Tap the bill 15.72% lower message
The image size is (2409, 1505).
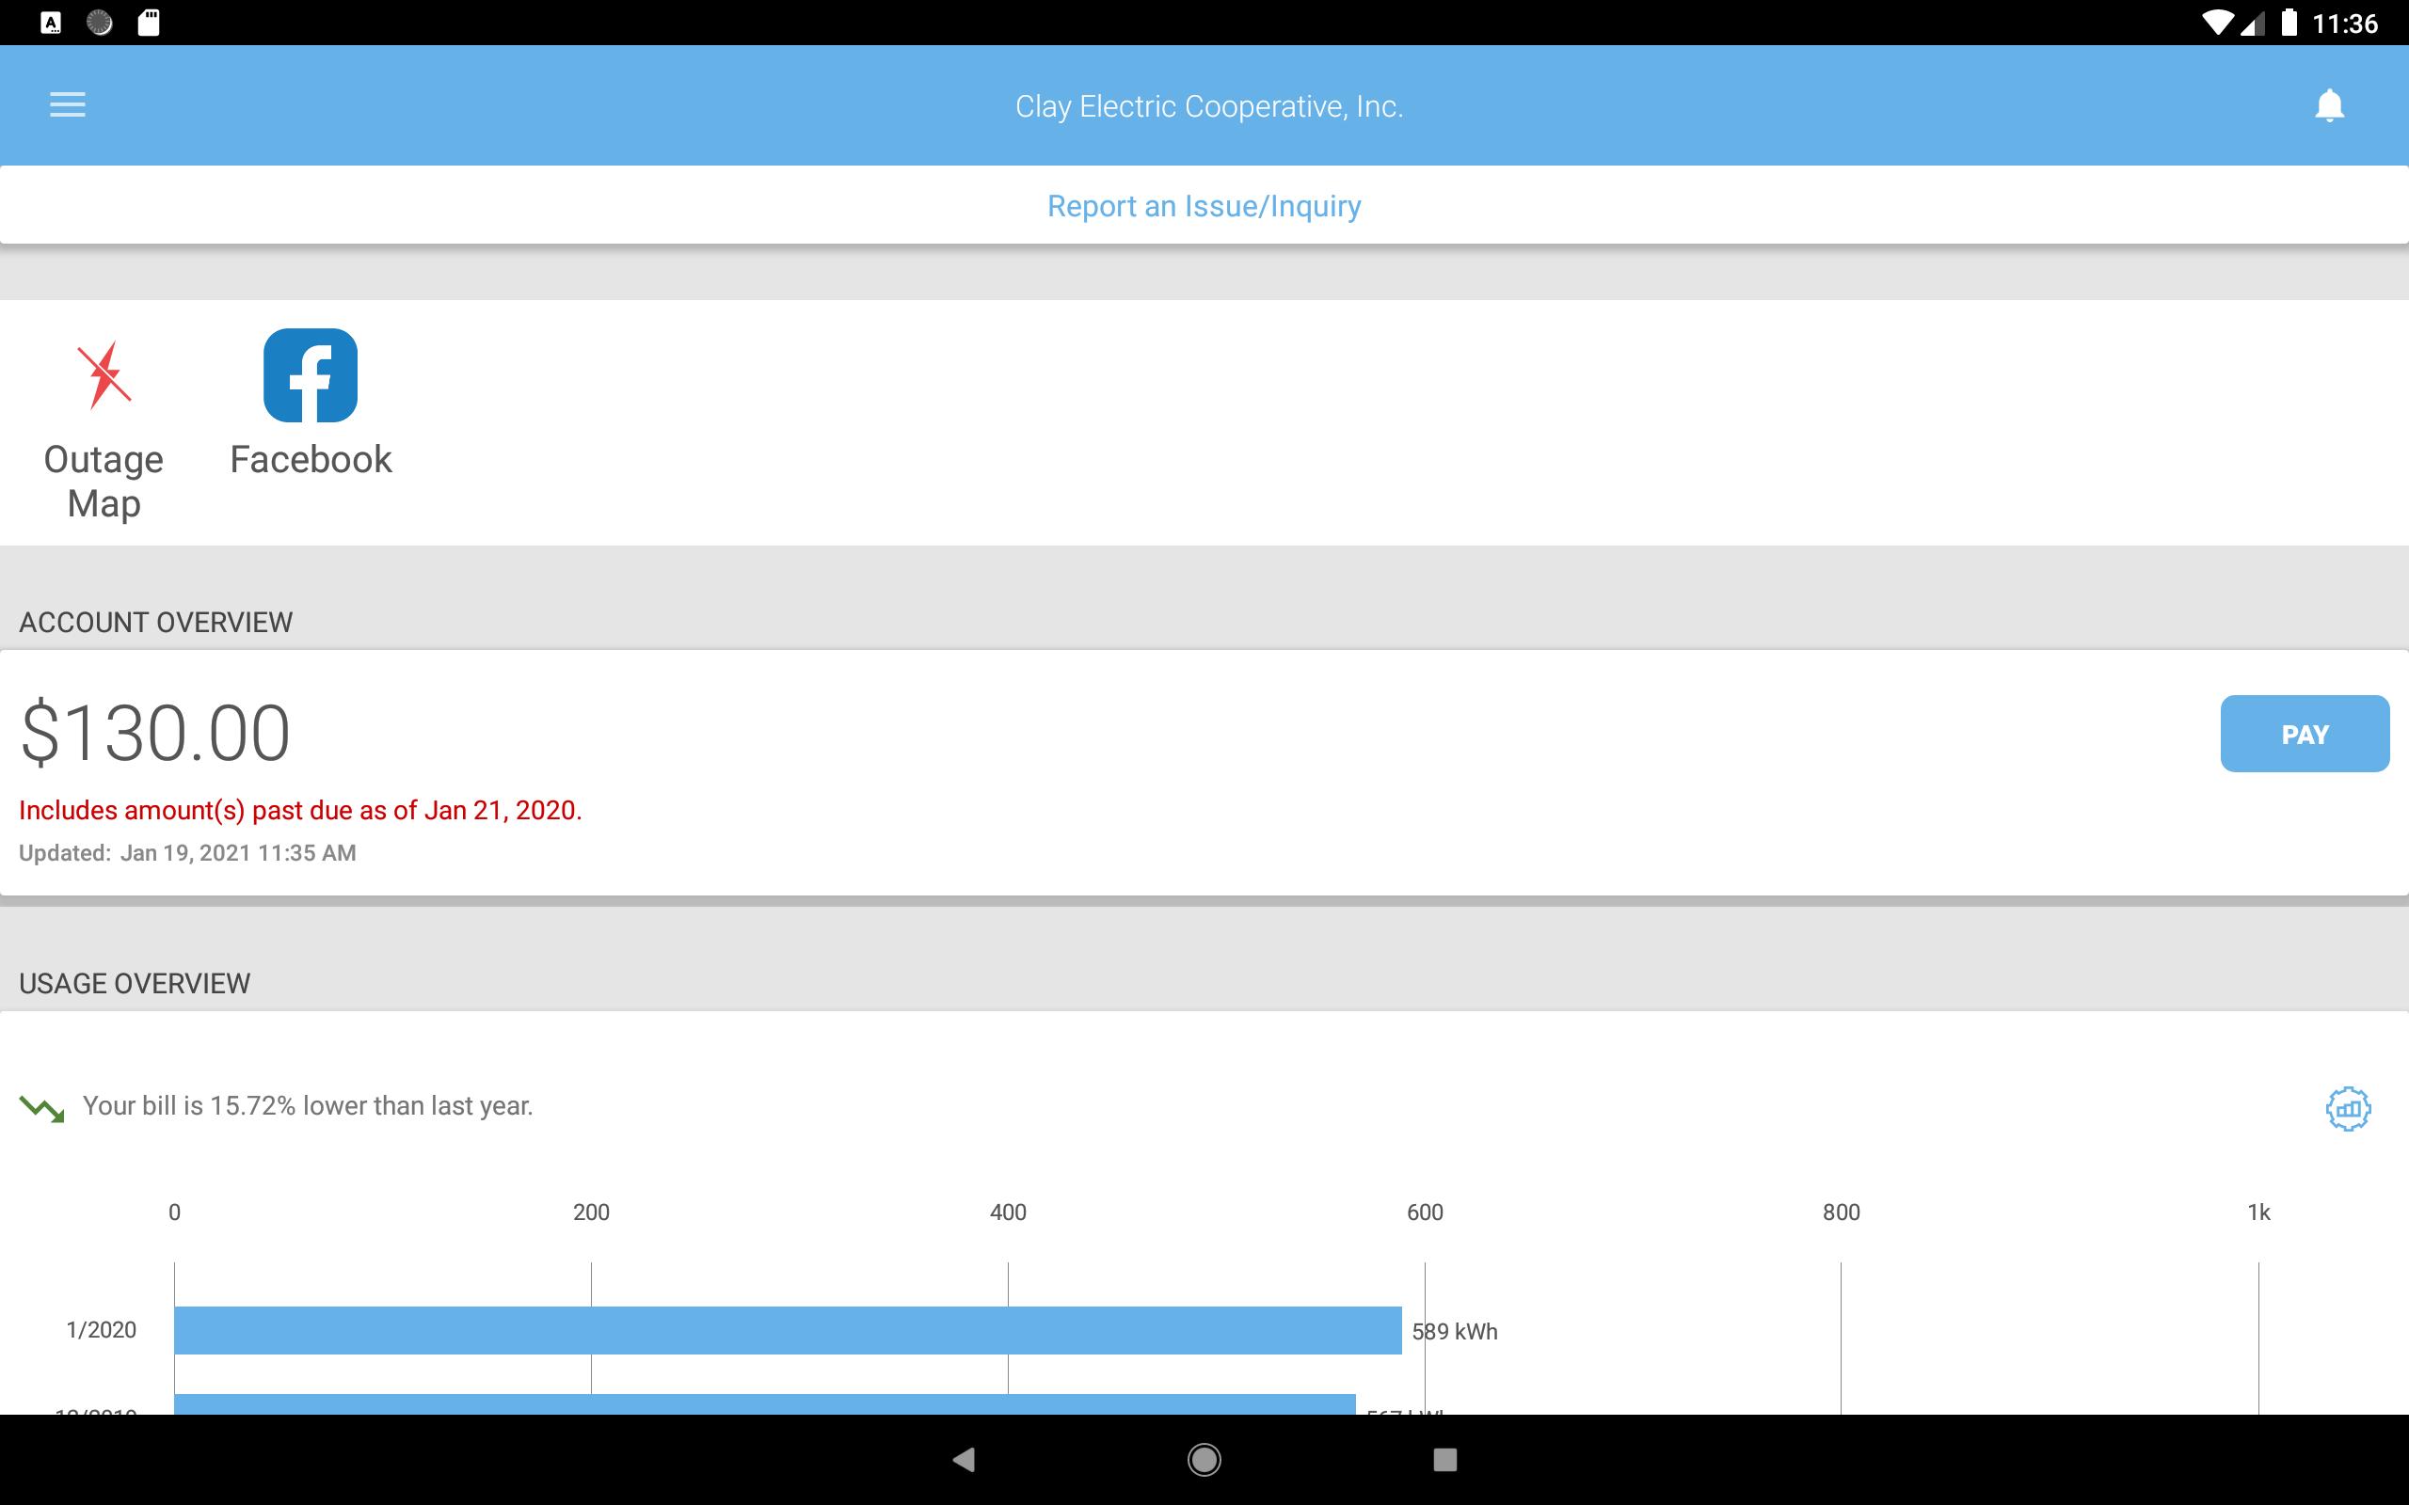[x=308, y=1106]
